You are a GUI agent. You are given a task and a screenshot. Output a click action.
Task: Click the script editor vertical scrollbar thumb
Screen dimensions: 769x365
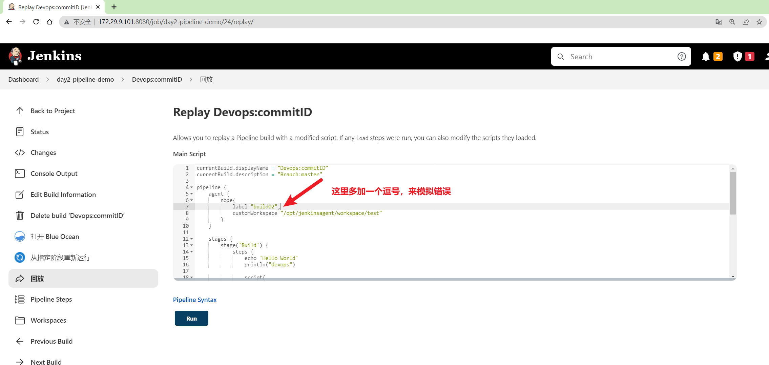733,193
